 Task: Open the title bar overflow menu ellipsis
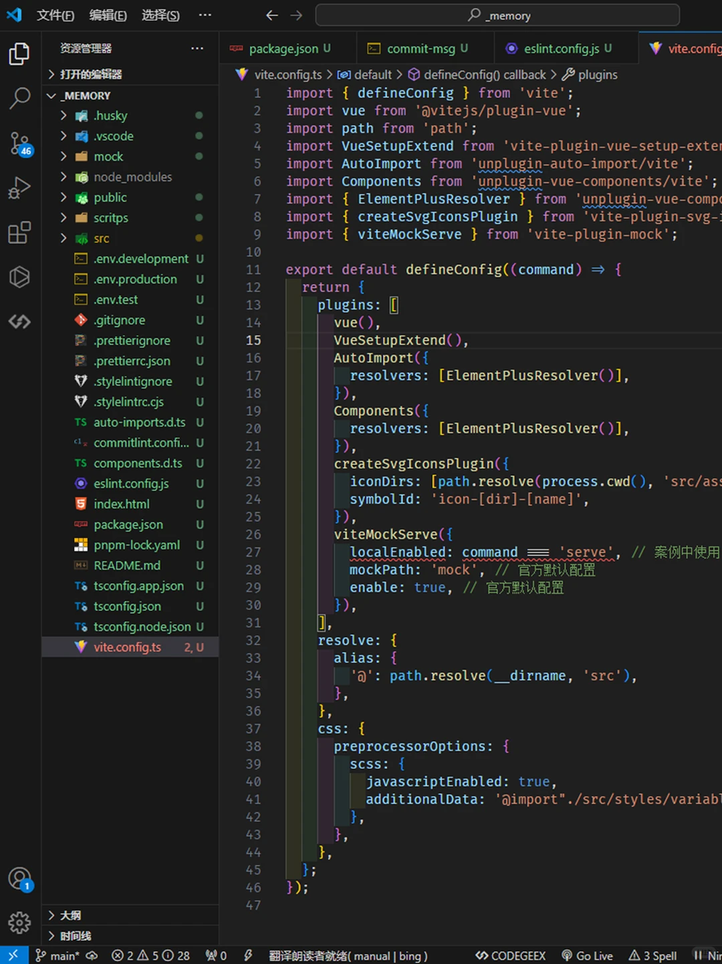click(x=205, y=15)
